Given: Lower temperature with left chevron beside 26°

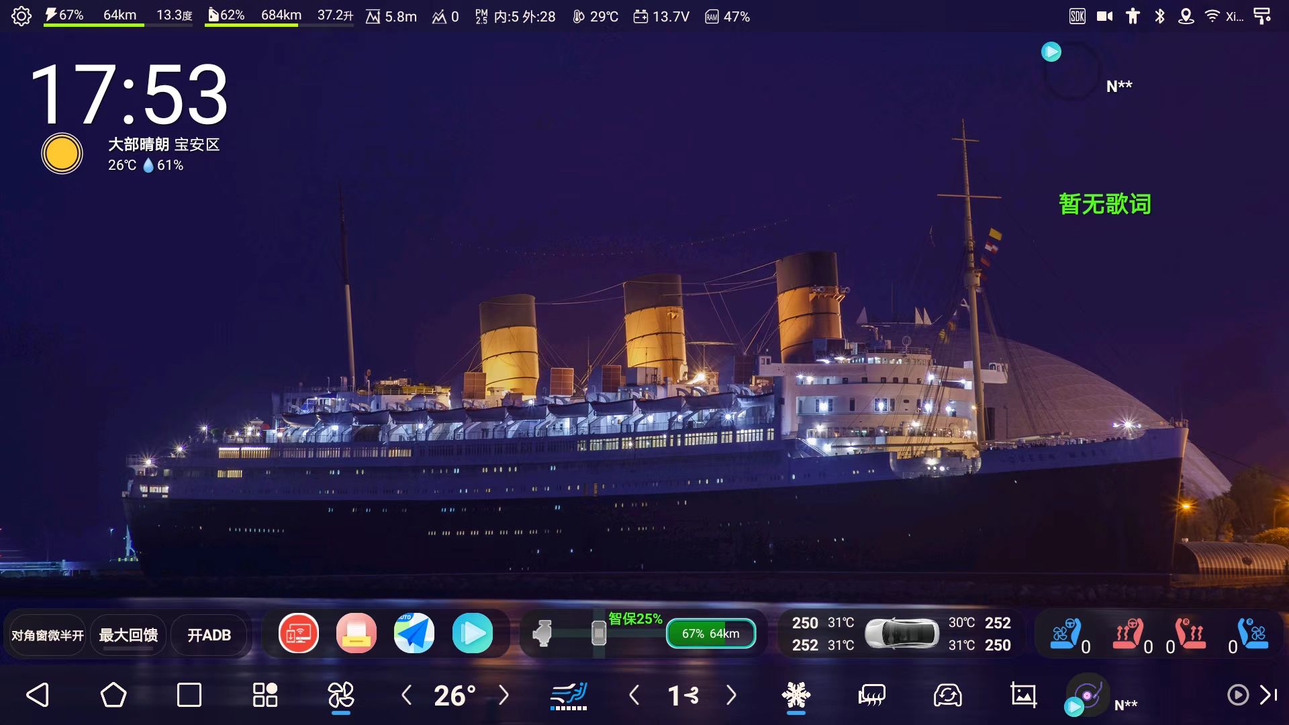Looking at the screenshot, I should [406, 695].
